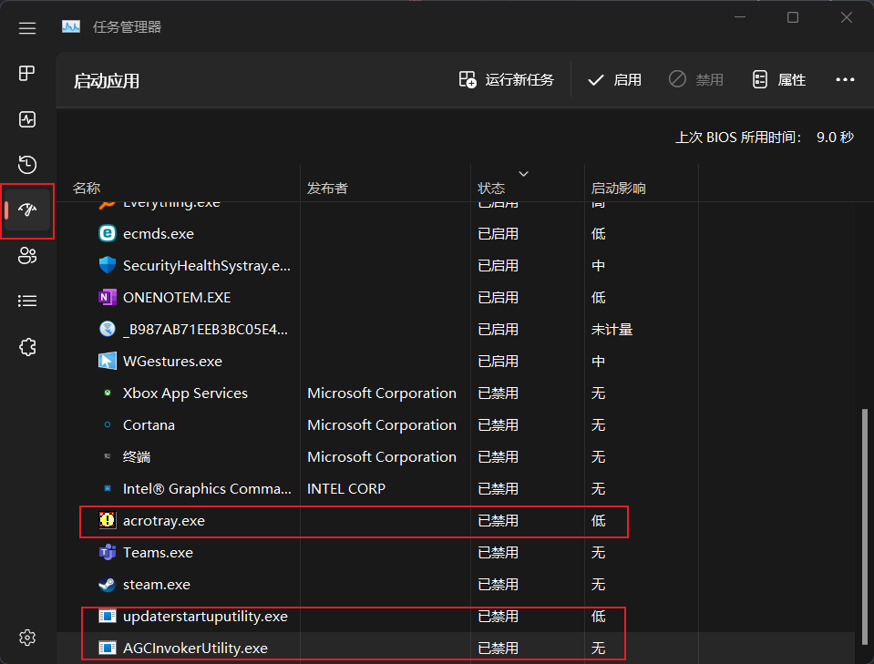Select the steam.exe startup row

(456, 585)
